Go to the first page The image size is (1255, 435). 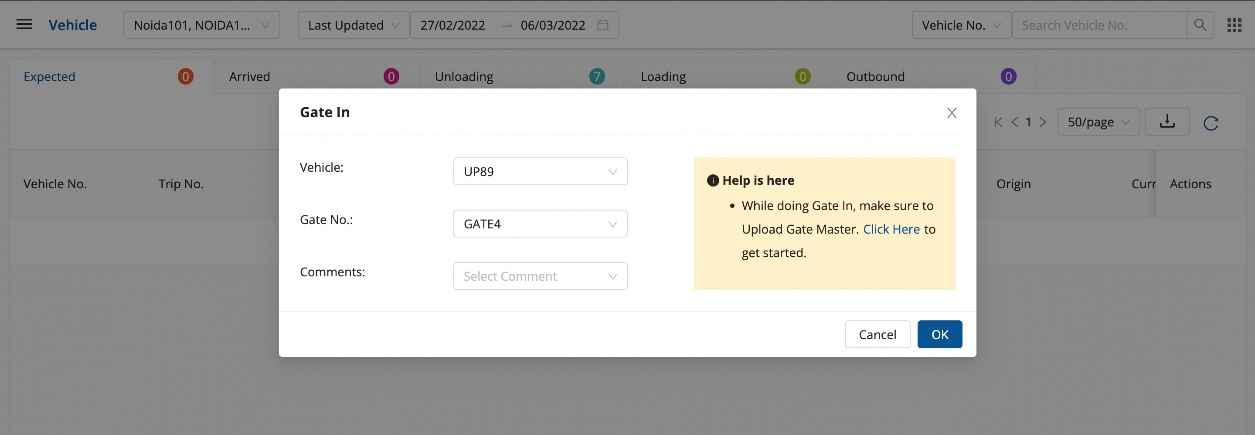coord(998,122)
